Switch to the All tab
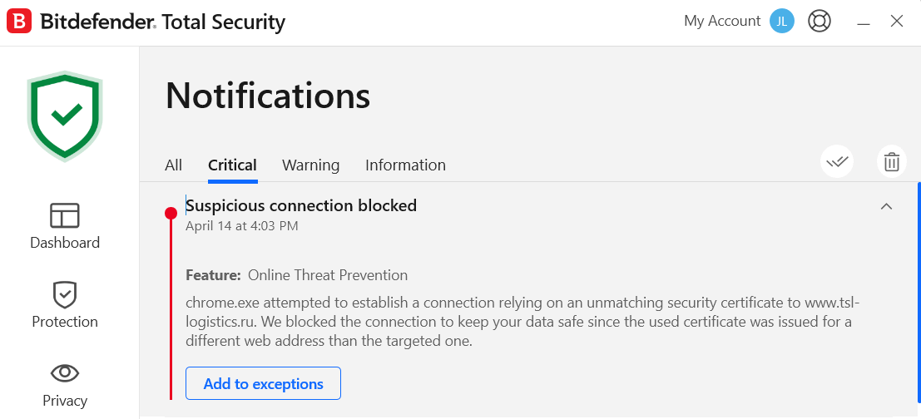 coord(173,165)
